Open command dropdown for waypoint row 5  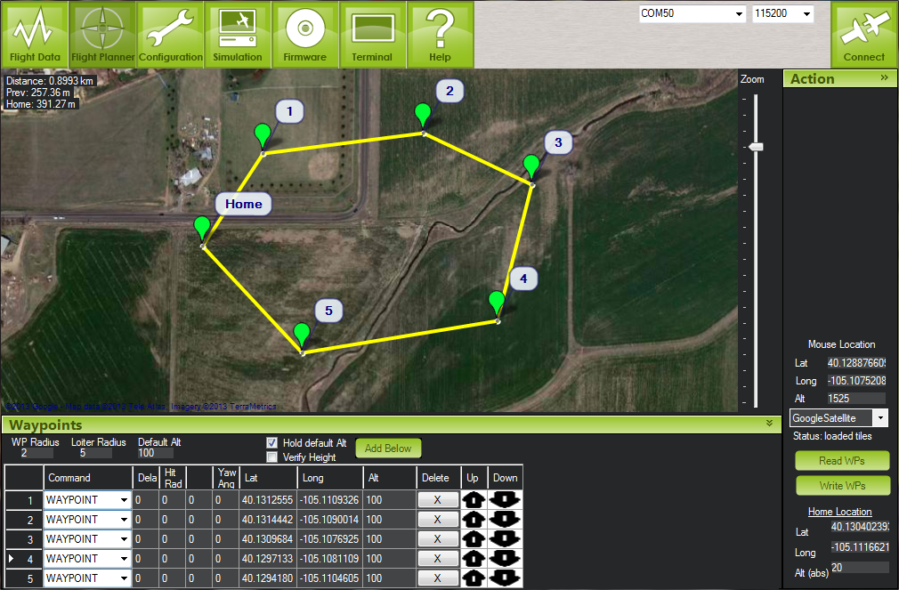[124, 578]
